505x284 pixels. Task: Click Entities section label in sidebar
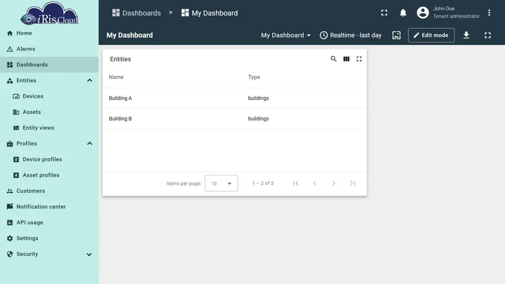27,81
